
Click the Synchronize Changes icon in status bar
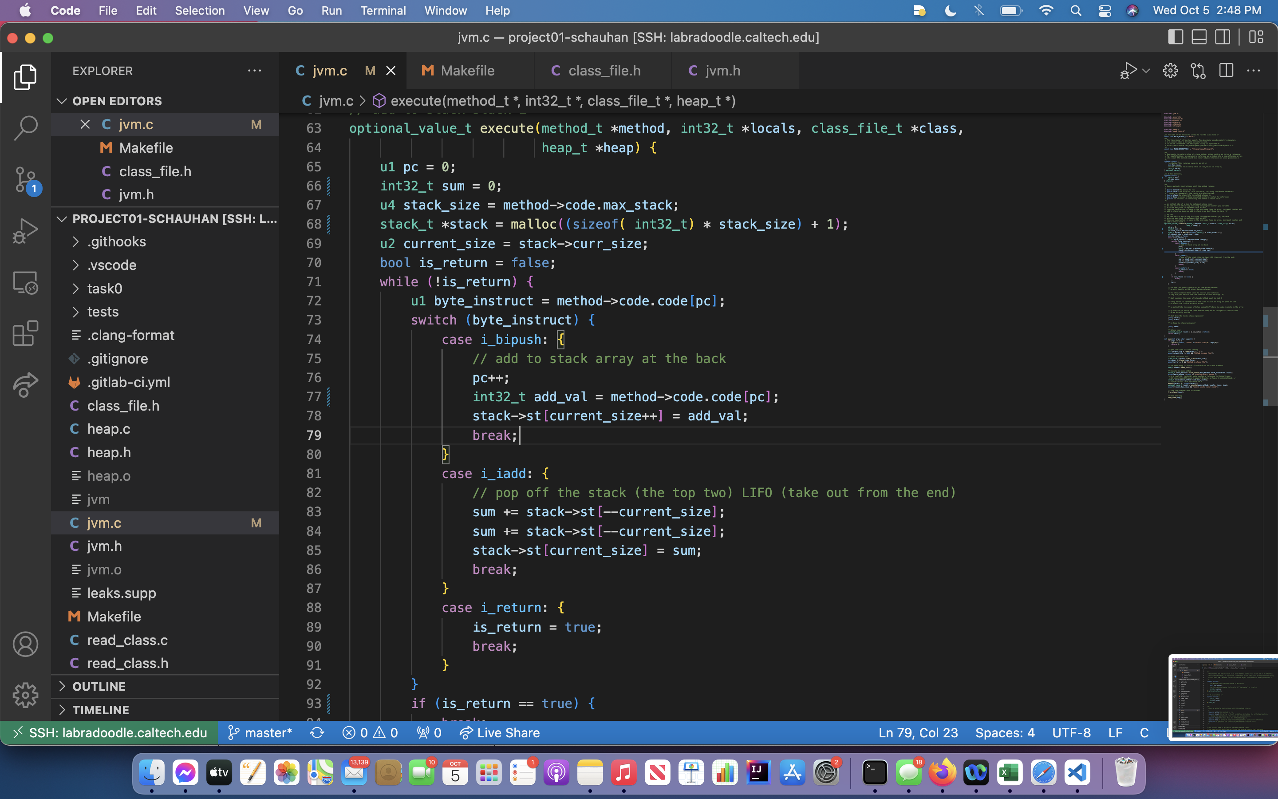[x=317, y=732]
